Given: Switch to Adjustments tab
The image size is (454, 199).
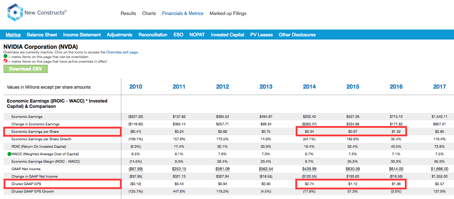Looking at the screenshot, I should point(120,35).
